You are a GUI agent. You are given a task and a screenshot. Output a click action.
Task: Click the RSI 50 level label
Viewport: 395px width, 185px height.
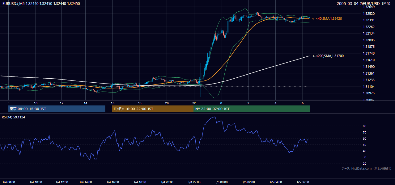[364, 145]
